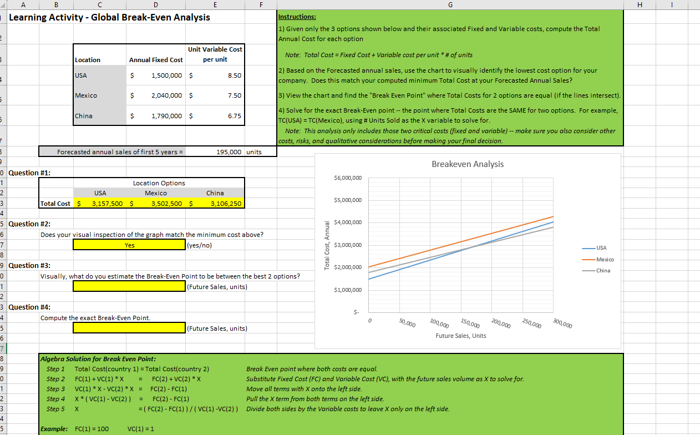Screen dimensions: 700x435
Task: Click the 'Step 5' label
Action: (x=56, y=409)
